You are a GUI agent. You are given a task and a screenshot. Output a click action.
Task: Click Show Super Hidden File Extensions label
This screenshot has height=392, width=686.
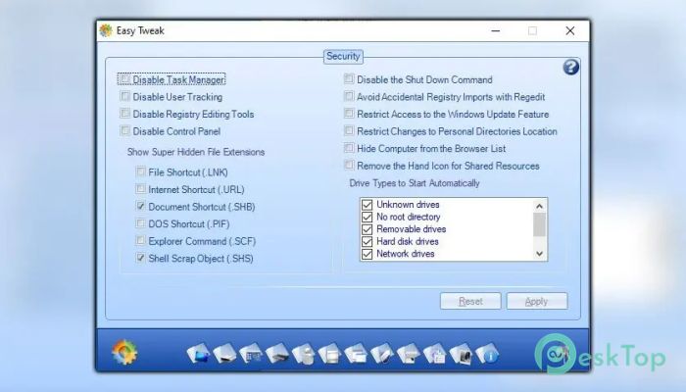[x=196, y=152]
